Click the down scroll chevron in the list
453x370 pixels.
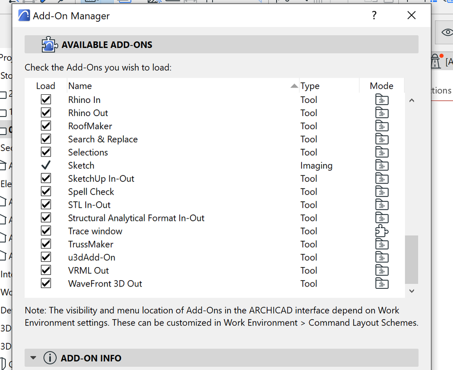point(411,291)
